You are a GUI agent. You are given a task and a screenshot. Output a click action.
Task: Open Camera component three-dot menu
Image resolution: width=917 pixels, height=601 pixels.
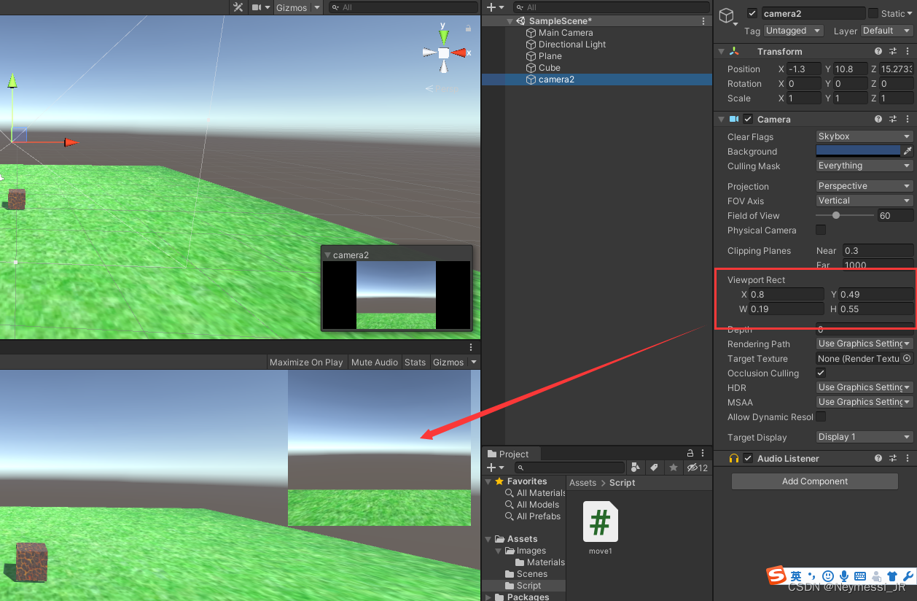tap(907, 119)
